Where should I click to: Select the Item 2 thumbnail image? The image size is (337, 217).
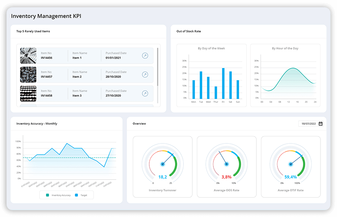point(28,74)
